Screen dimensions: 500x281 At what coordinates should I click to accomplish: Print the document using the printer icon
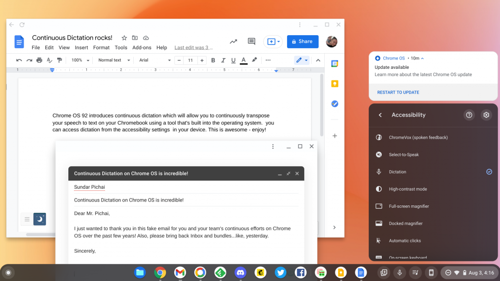[x=39, y=60]
